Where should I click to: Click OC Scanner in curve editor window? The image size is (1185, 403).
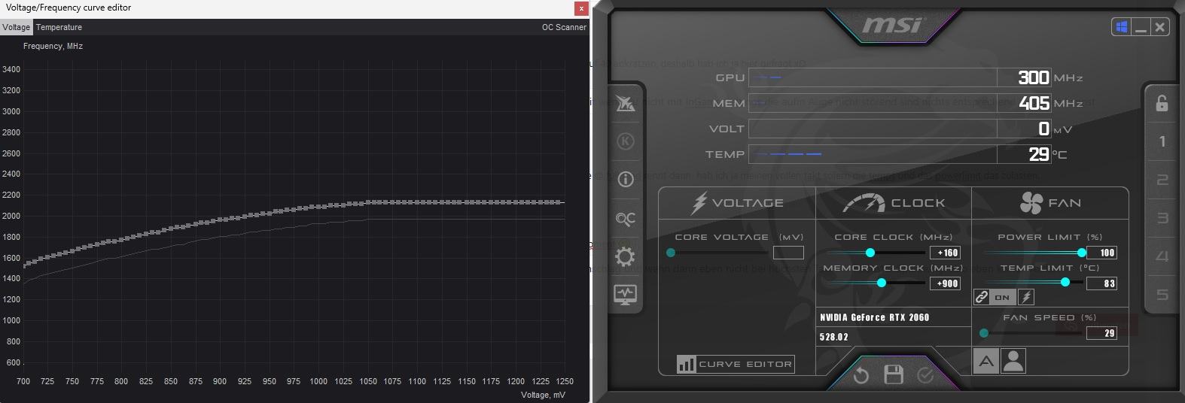[564, 27]
